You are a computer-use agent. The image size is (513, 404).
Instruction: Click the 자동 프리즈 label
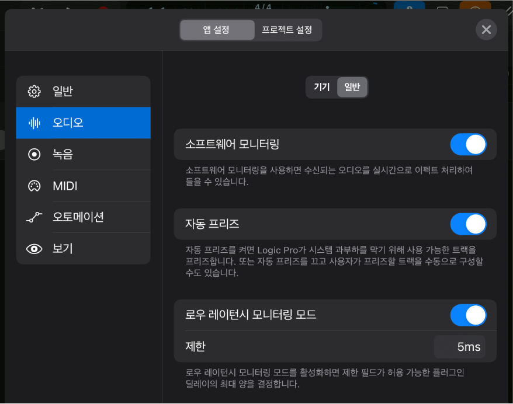212,224
